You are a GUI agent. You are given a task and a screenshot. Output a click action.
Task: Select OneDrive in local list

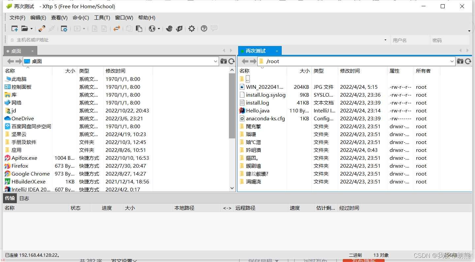point(22,119)
